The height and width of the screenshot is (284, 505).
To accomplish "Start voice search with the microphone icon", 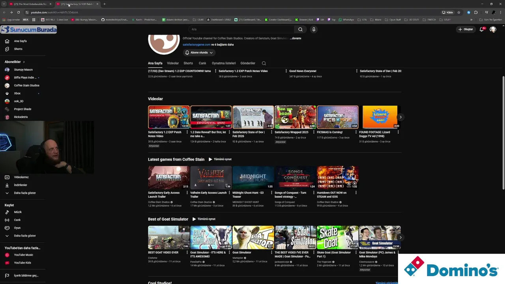I will tap(314, 29).
